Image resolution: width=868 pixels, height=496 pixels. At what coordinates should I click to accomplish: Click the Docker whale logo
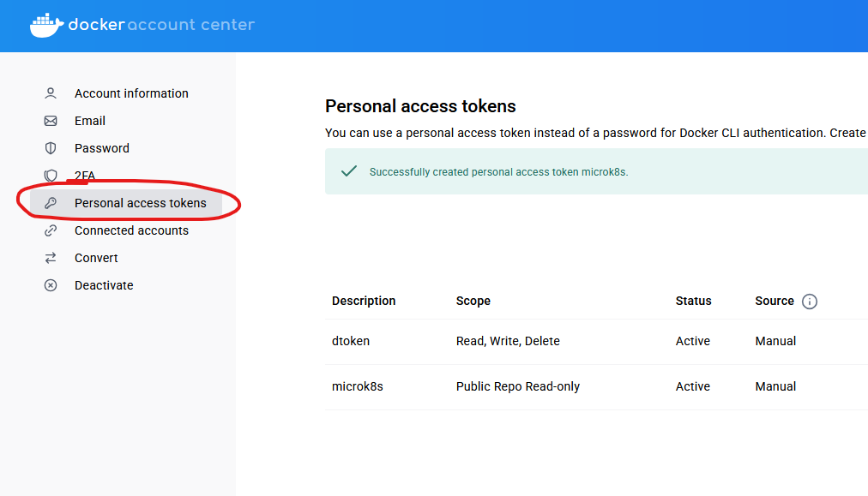(x=46, y=25)
